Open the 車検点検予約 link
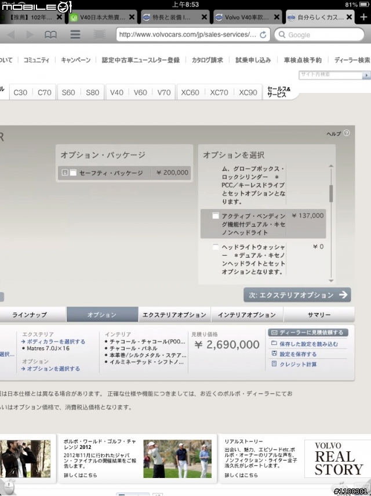 (x=303, y=60)
